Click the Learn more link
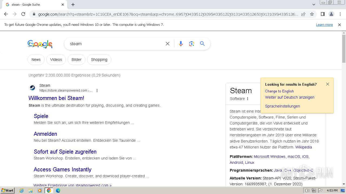 coord(324,25)
